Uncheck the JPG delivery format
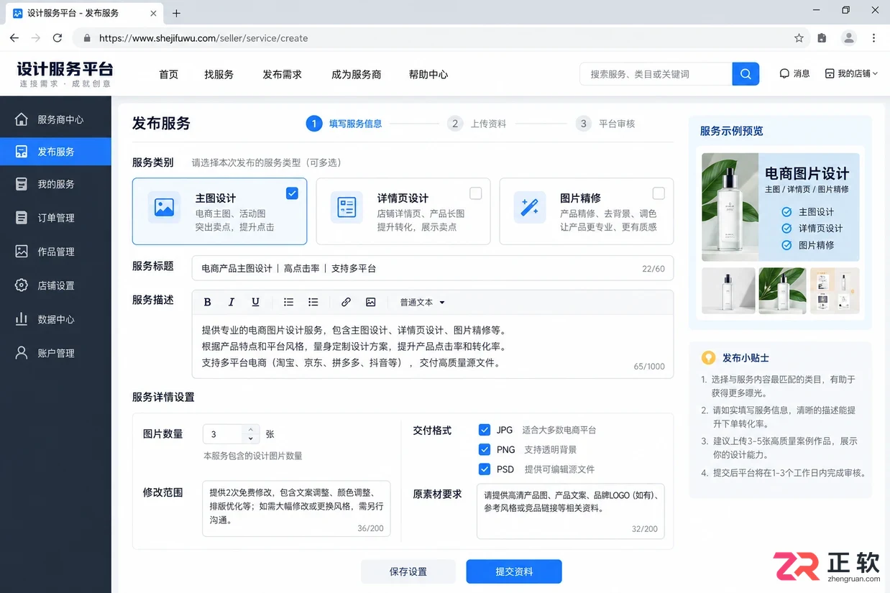890x593 pixels. click(485, 430)
